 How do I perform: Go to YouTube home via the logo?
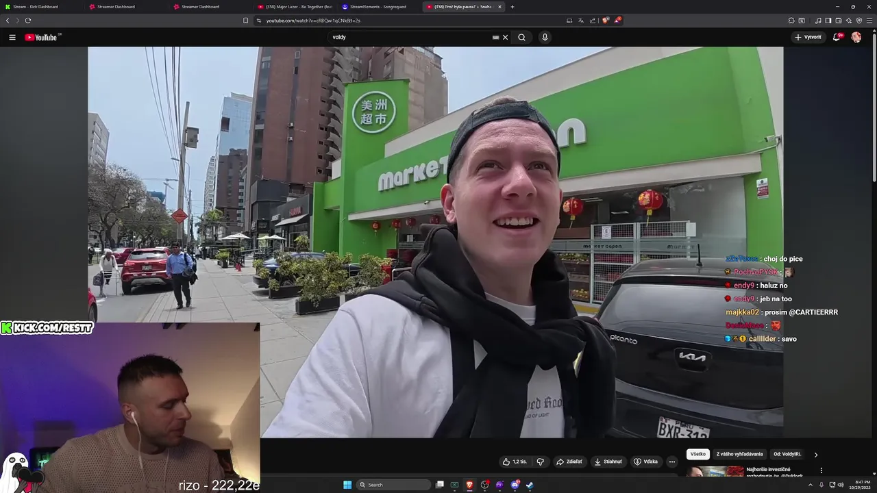tap(42, 37)
